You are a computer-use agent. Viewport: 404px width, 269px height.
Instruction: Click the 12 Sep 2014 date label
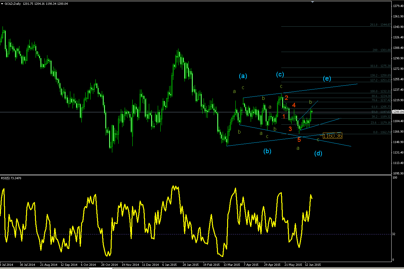click(69, 264)
